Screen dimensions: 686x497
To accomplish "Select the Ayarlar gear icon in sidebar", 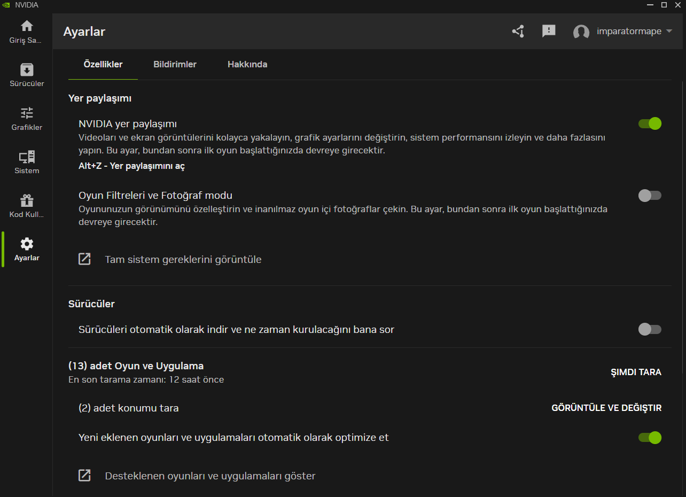I will (27, 244).
